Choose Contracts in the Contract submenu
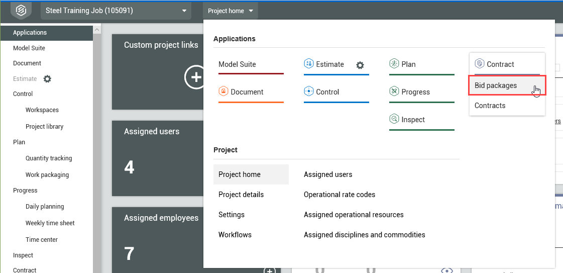Screen dimensions: 563x273 [x=490, y=106]
